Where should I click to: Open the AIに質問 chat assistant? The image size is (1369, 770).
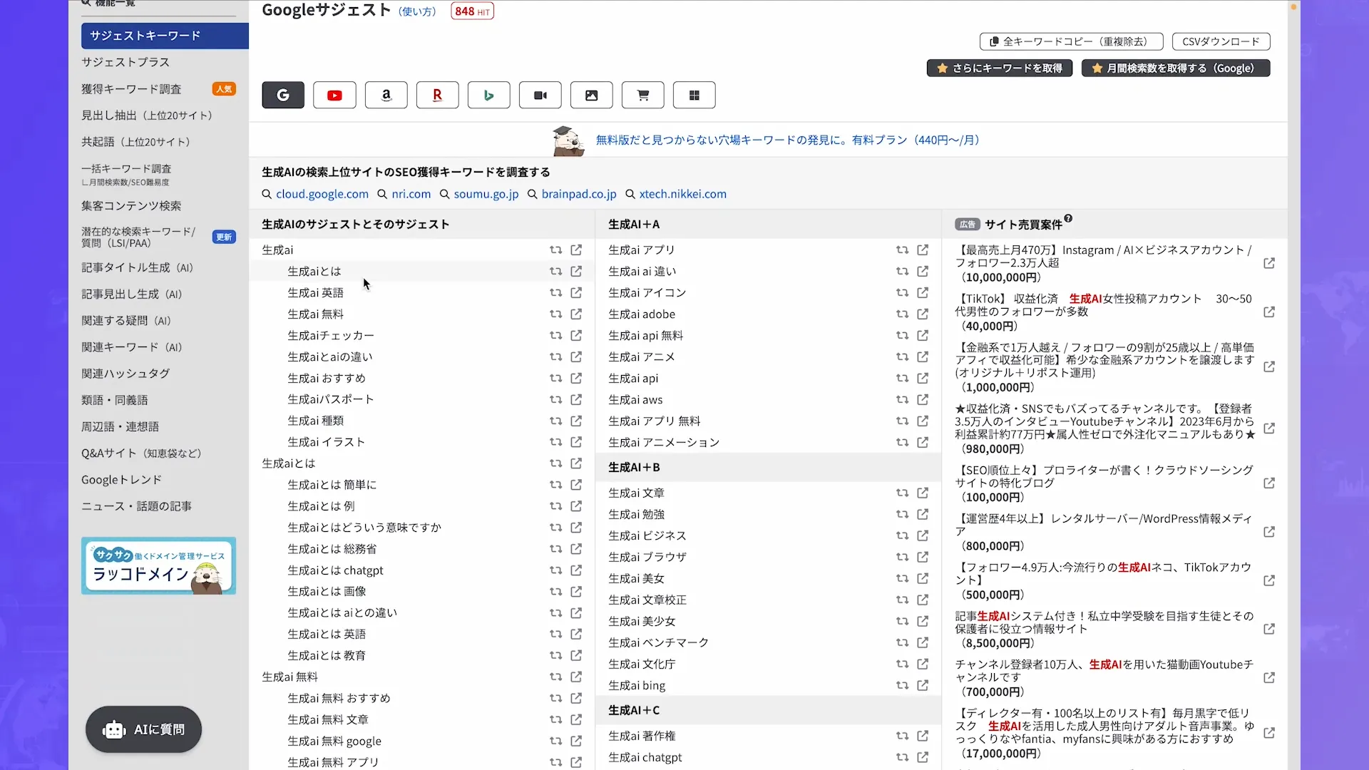(x=143, y=729)
